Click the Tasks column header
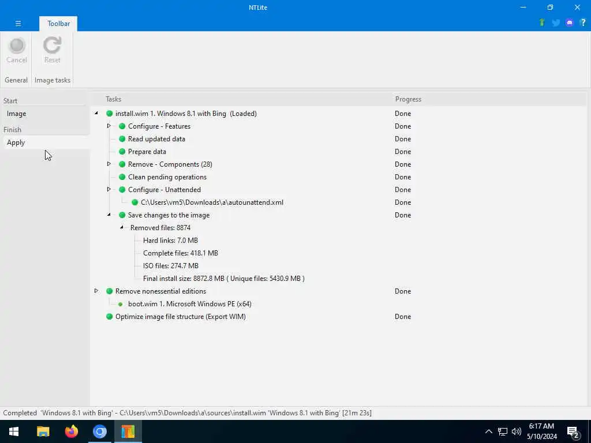591x443 pixels. [114, 99]
